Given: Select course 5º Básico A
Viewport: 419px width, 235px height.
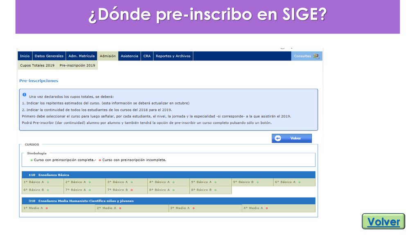Looking at the screenshot, I should tap(211, 182).
